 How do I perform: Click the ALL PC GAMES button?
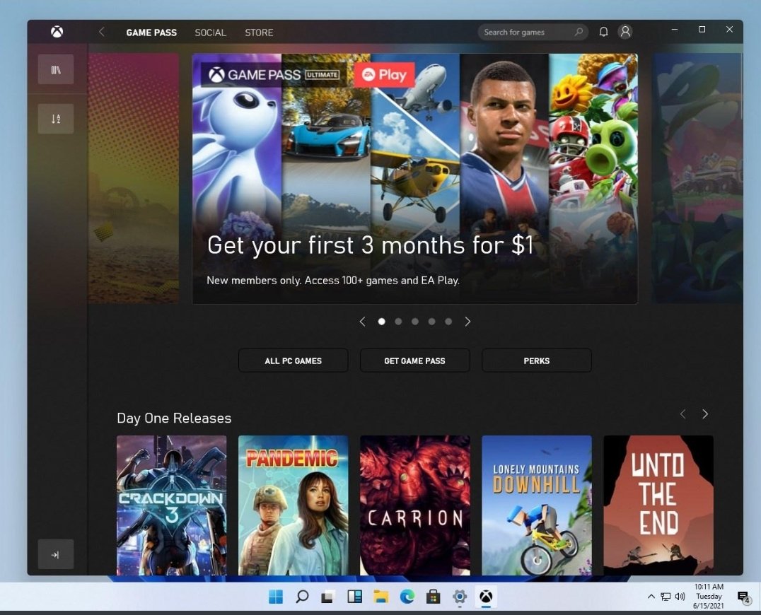coord(293,361)
